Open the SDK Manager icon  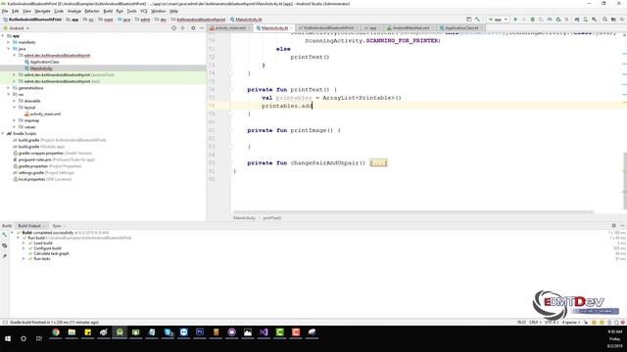(x=595, y=20)
